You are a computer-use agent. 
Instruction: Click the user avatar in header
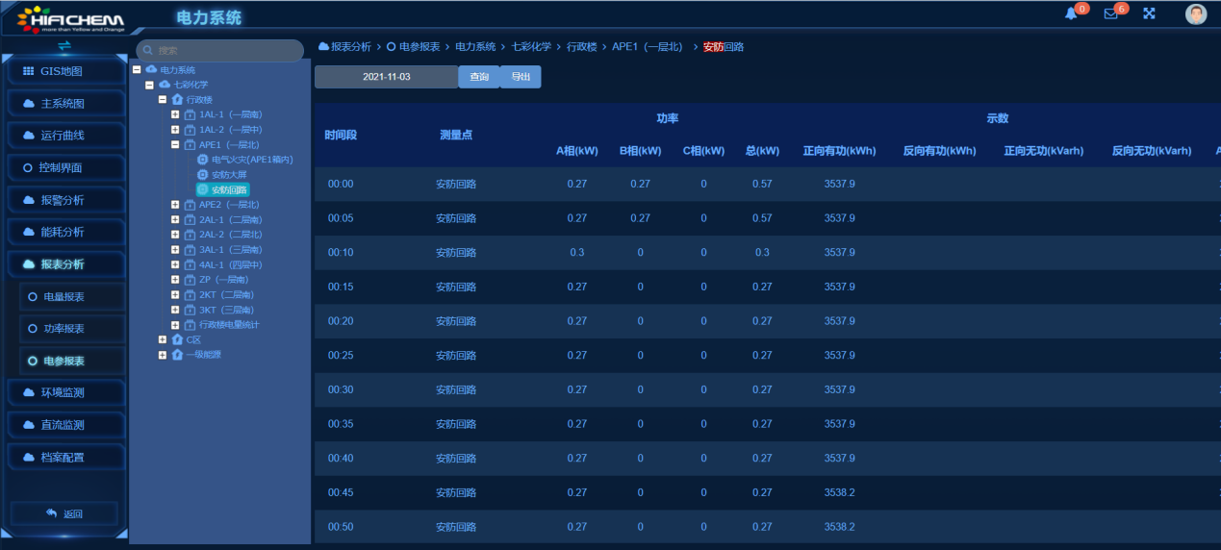[1196, 13]
